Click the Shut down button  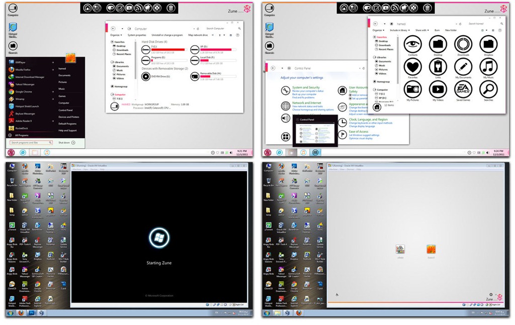tap(64, 143)
